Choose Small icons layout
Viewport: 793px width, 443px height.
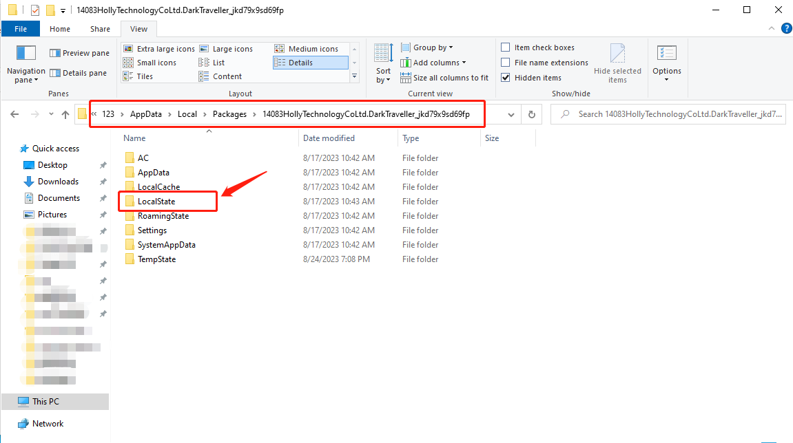point(150,63)
